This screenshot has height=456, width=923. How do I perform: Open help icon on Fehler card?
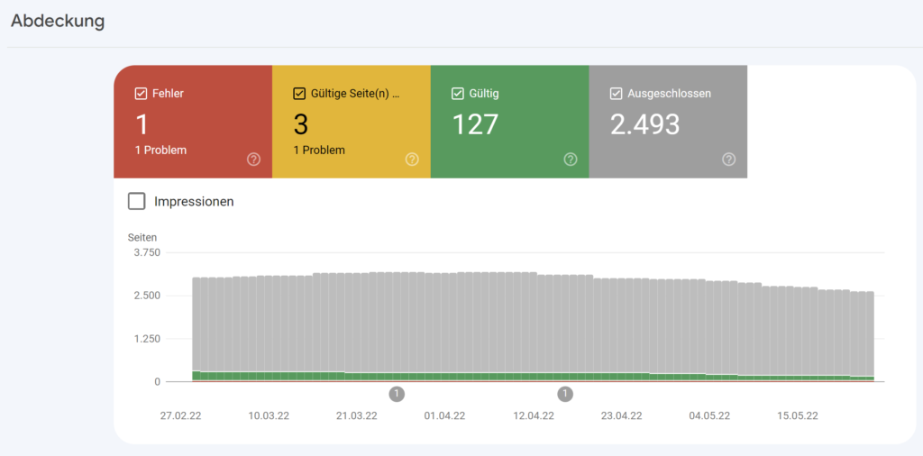pos(253,159)
